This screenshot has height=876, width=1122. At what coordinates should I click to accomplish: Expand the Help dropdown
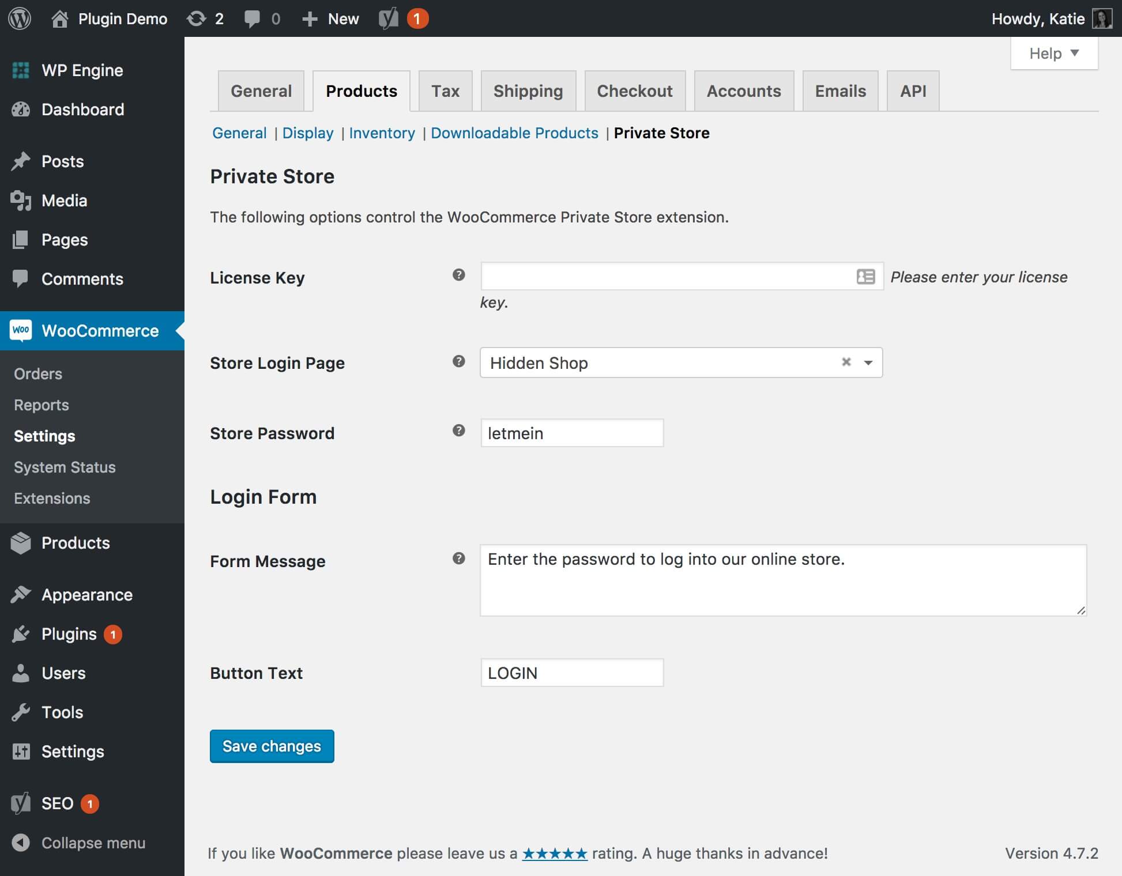pyautogui.click(x=1054, y=54)
